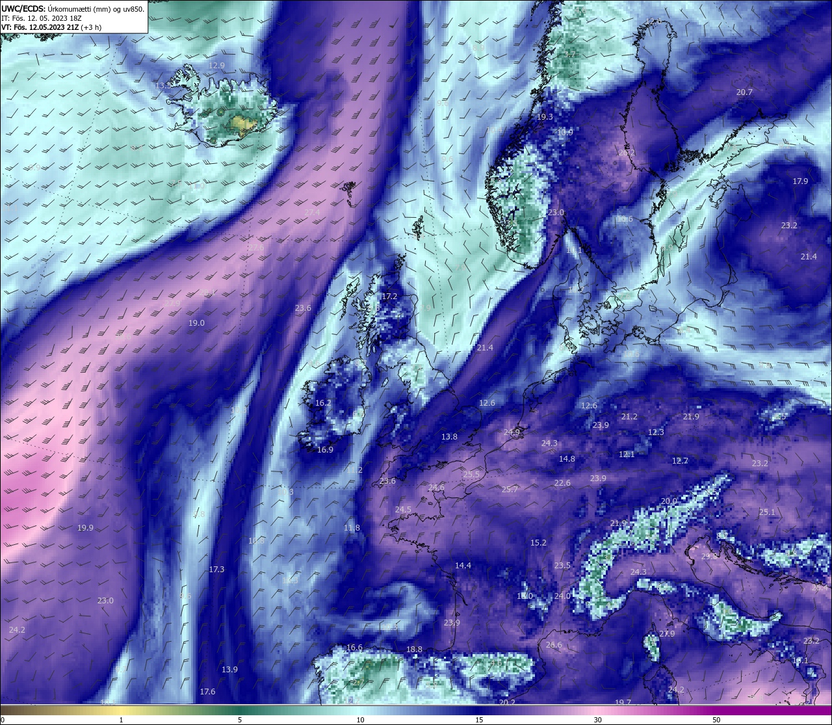Click the map value '27.4'

312,212
